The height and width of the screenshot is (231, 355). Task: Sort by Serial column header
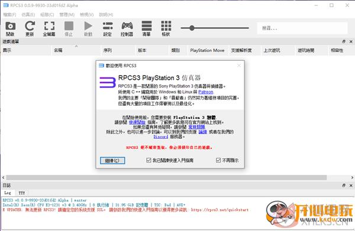point(118,50)
